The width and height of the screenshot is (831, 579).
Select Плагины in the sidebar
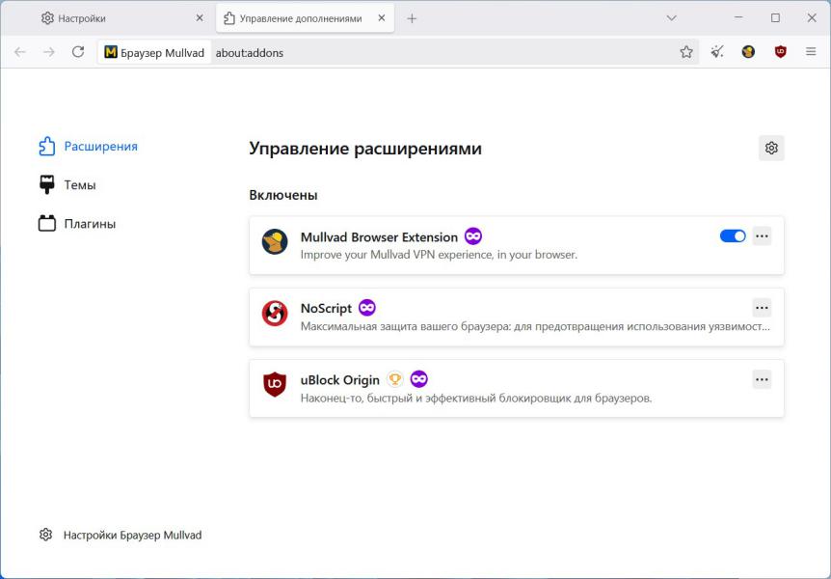[x=89, y=224]
